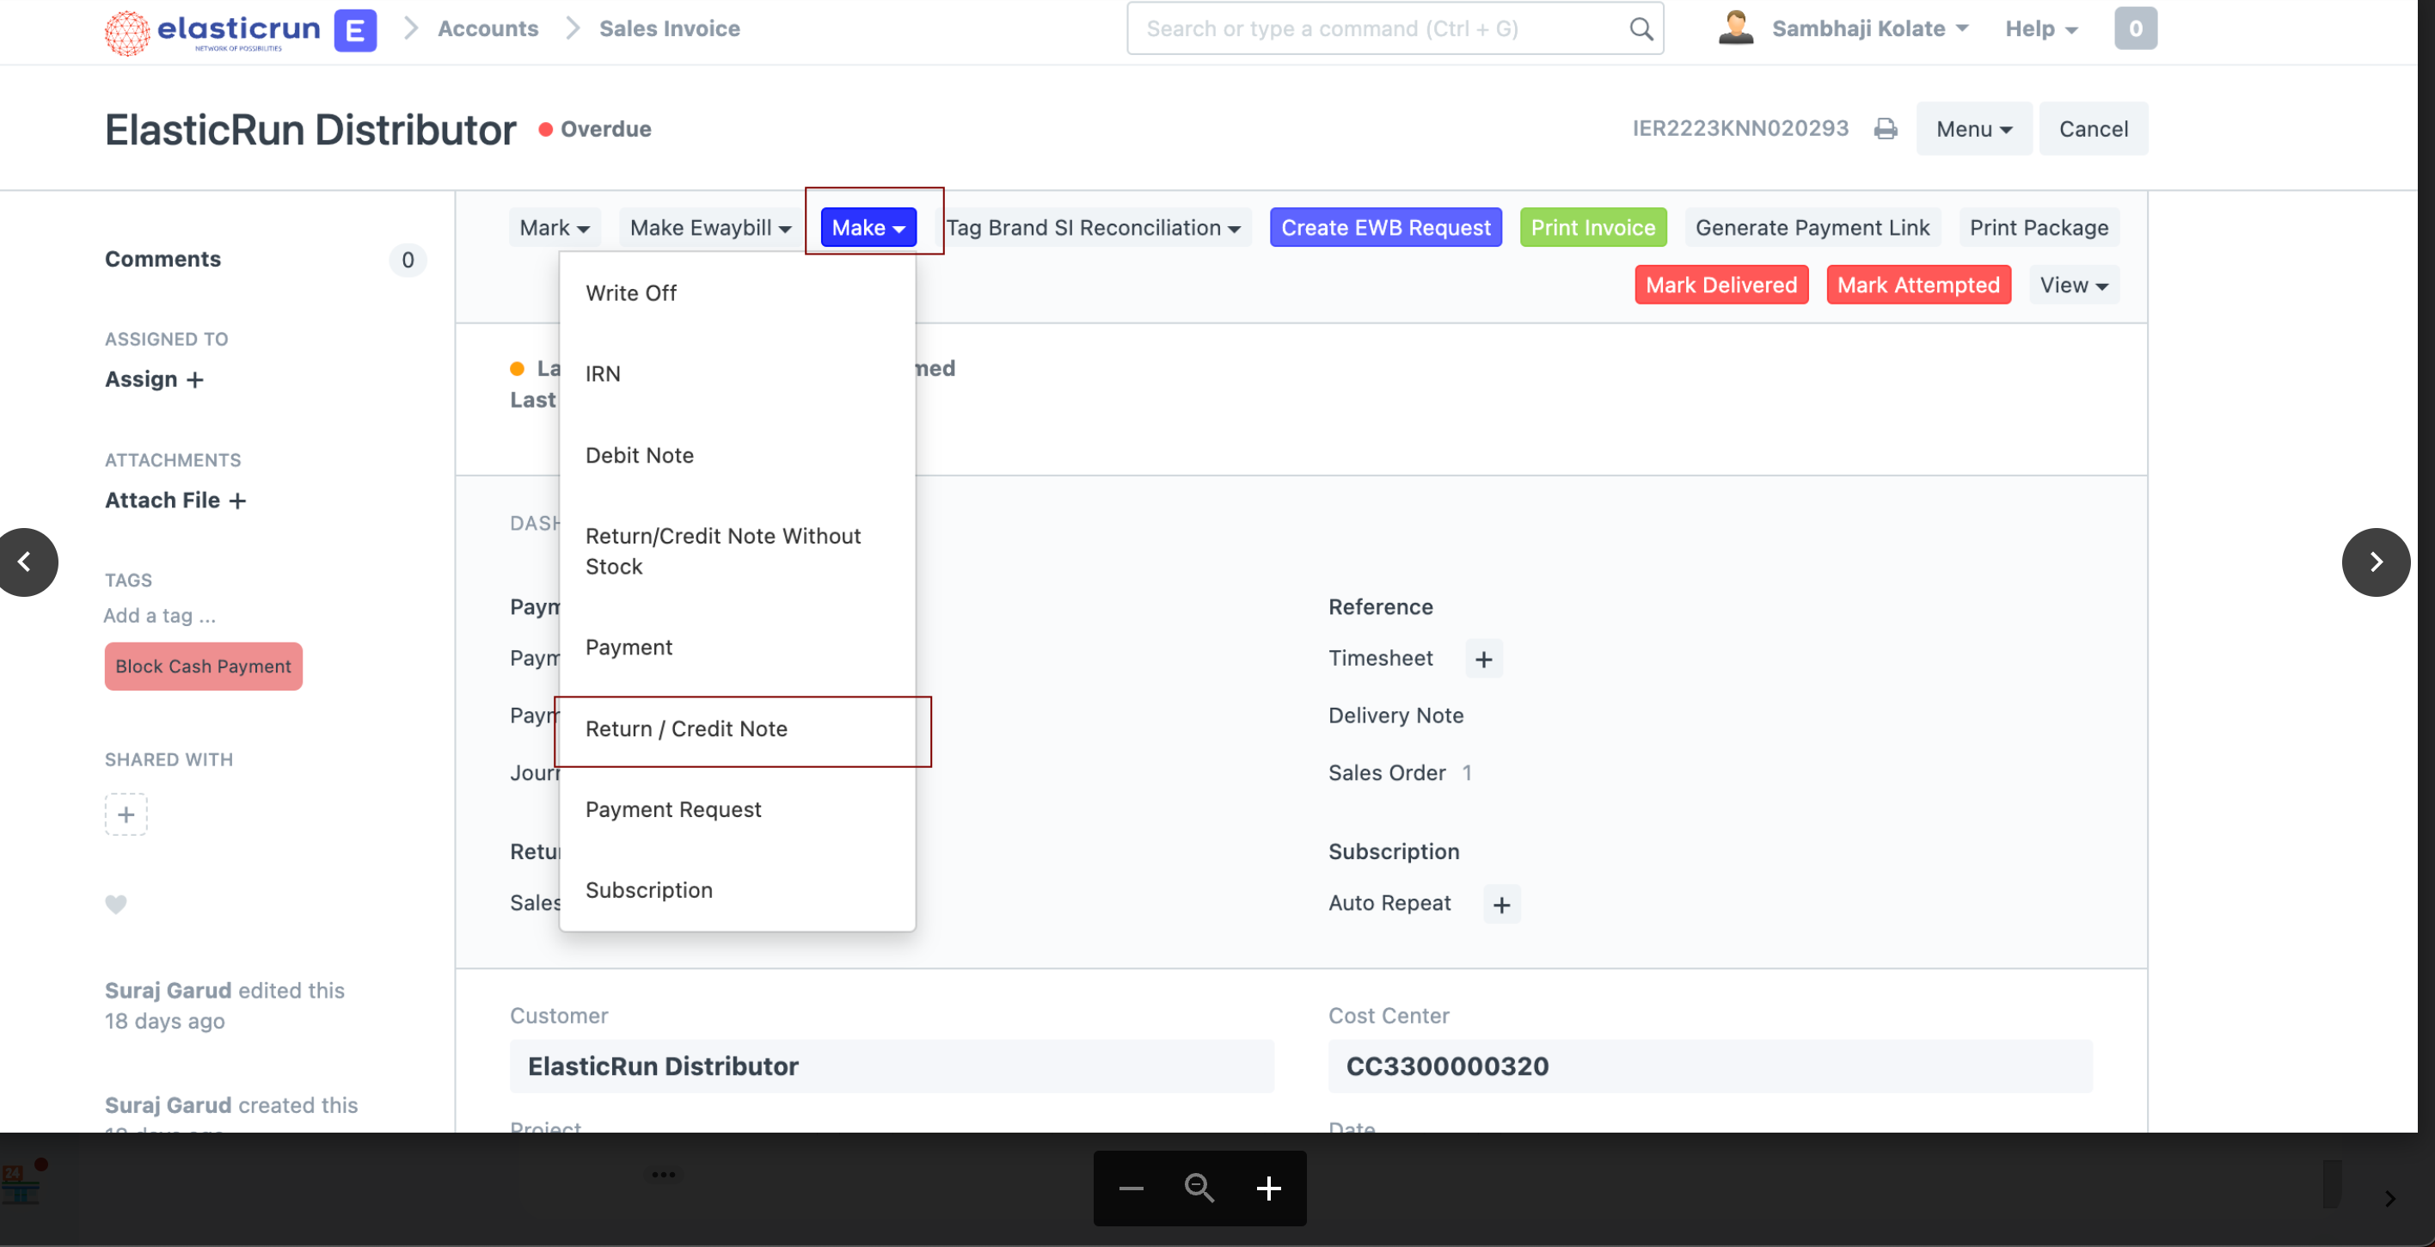Click Create EWB Request button
This screenshot has width=2435, height=1247.
1385,228
